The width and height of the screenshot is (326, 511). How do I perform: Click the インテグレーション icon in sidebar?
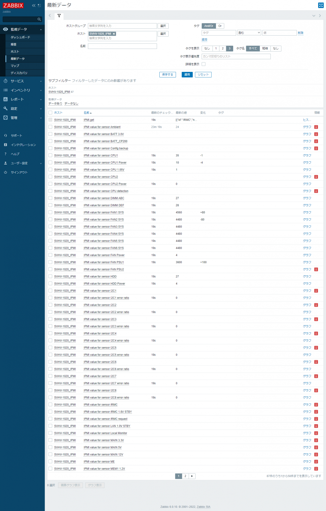pos(5,145)
